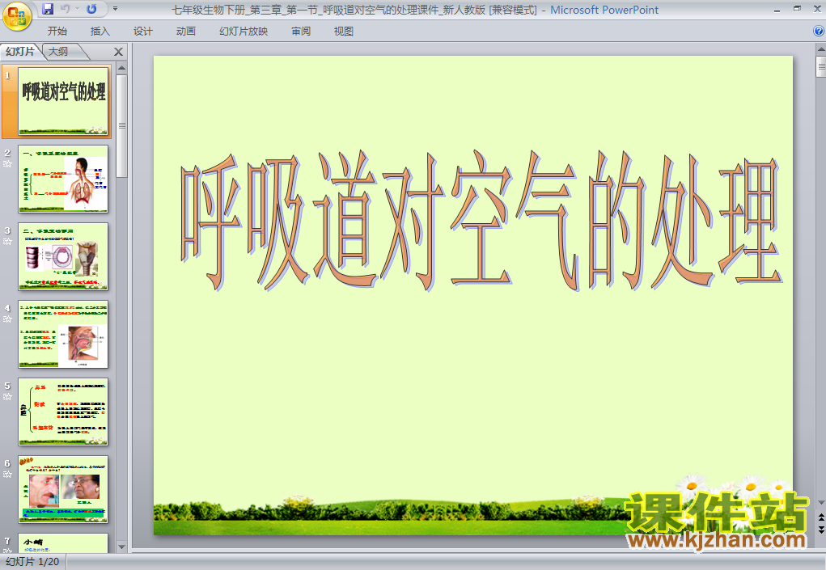
Task: Preview animation via slide 4 star icon
Action: 7,319
